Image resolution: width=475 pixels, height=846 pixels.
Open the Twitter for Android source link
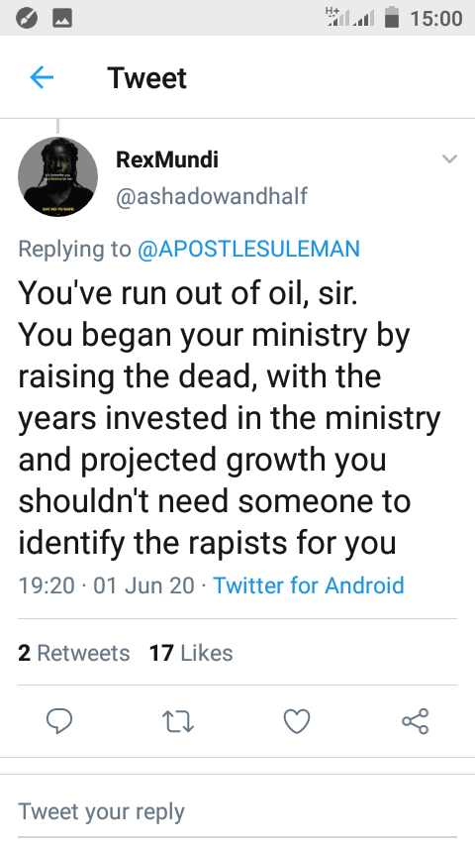(309, 585)
